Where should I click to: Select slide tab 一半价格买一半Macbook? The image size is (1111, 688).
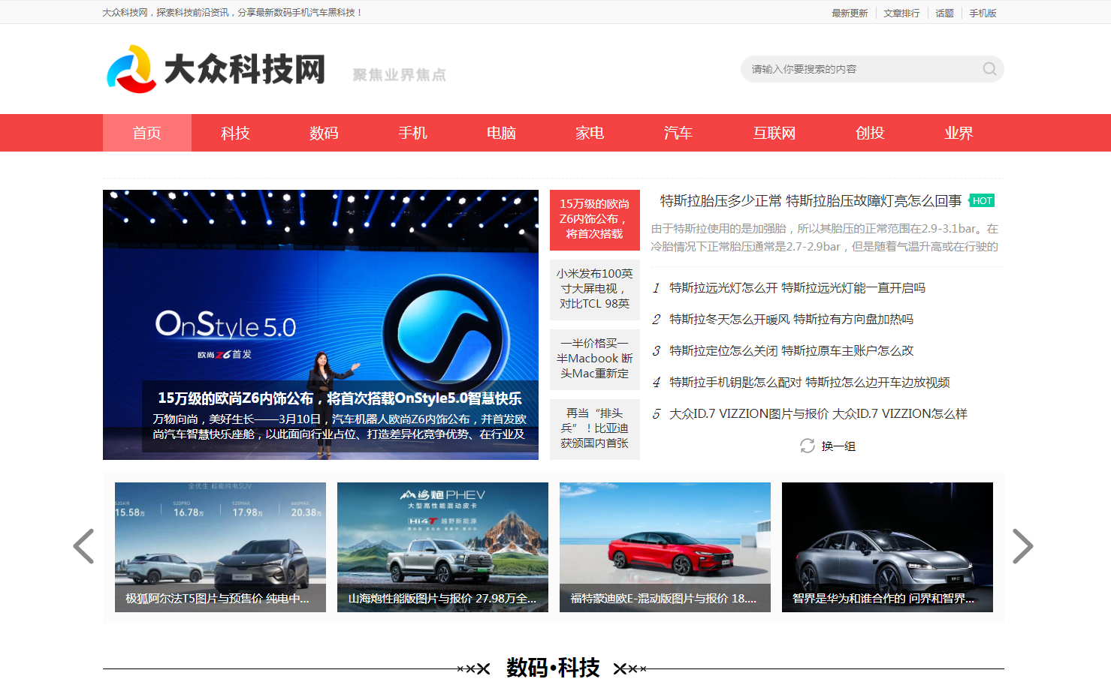point(595,359)
